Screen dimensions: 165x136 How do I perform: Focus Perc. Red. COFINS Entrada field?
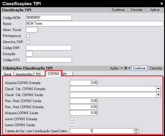(x=84, y=107)
